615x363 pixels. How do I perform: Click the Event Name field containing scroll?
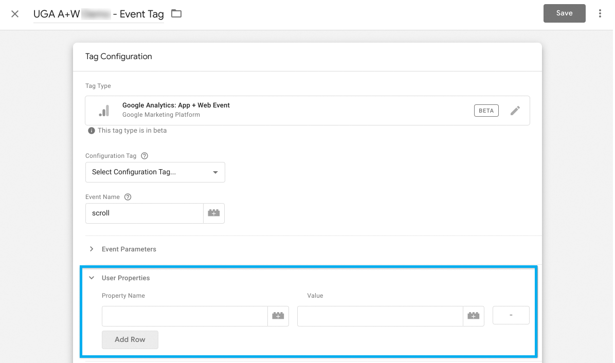click(x=144, y=213)
